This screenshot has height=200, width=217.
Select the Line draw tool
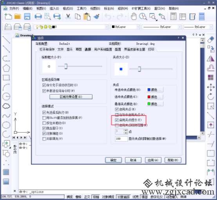[6, 39]
